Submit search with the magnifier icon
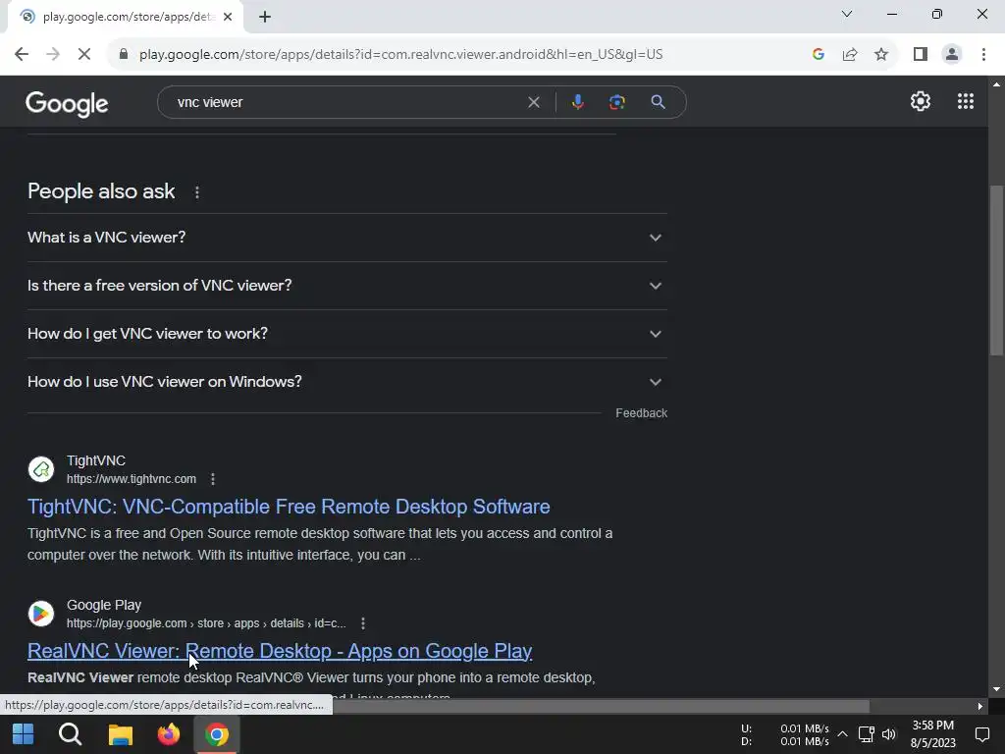The height and width of the screenshot is (754, 1005). pos(659,102)
